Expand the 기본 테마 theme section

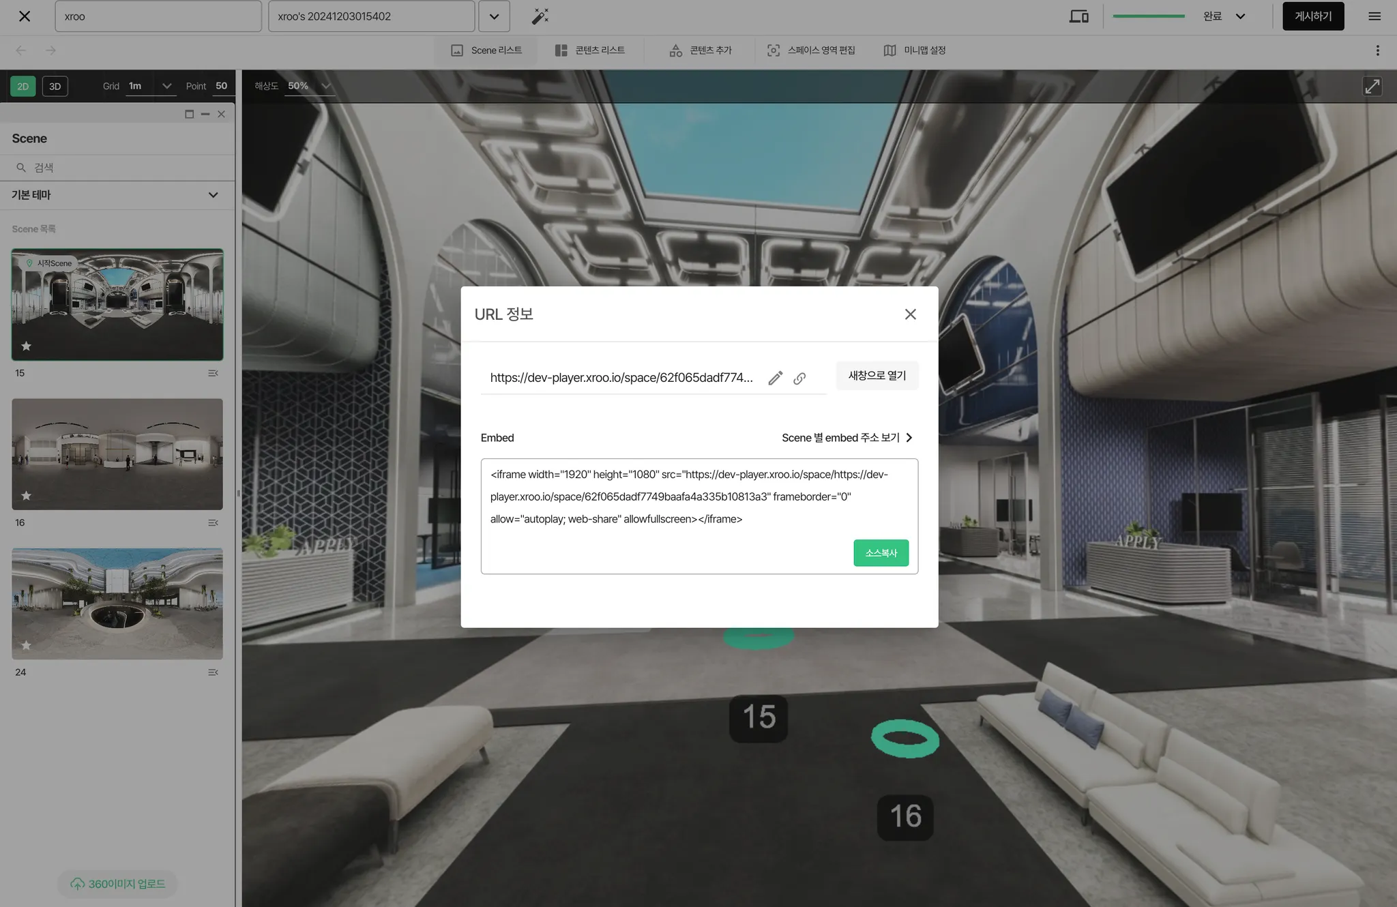point(213,195)
